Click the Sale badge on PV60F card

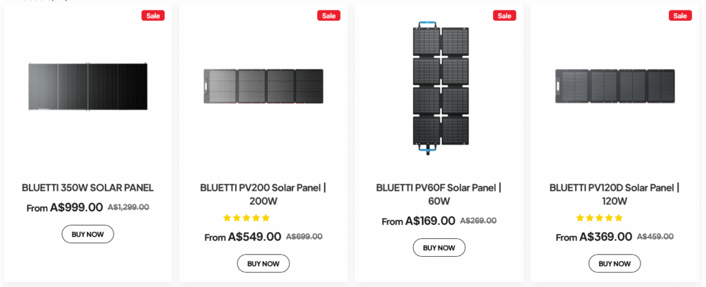tap(504, 16)
